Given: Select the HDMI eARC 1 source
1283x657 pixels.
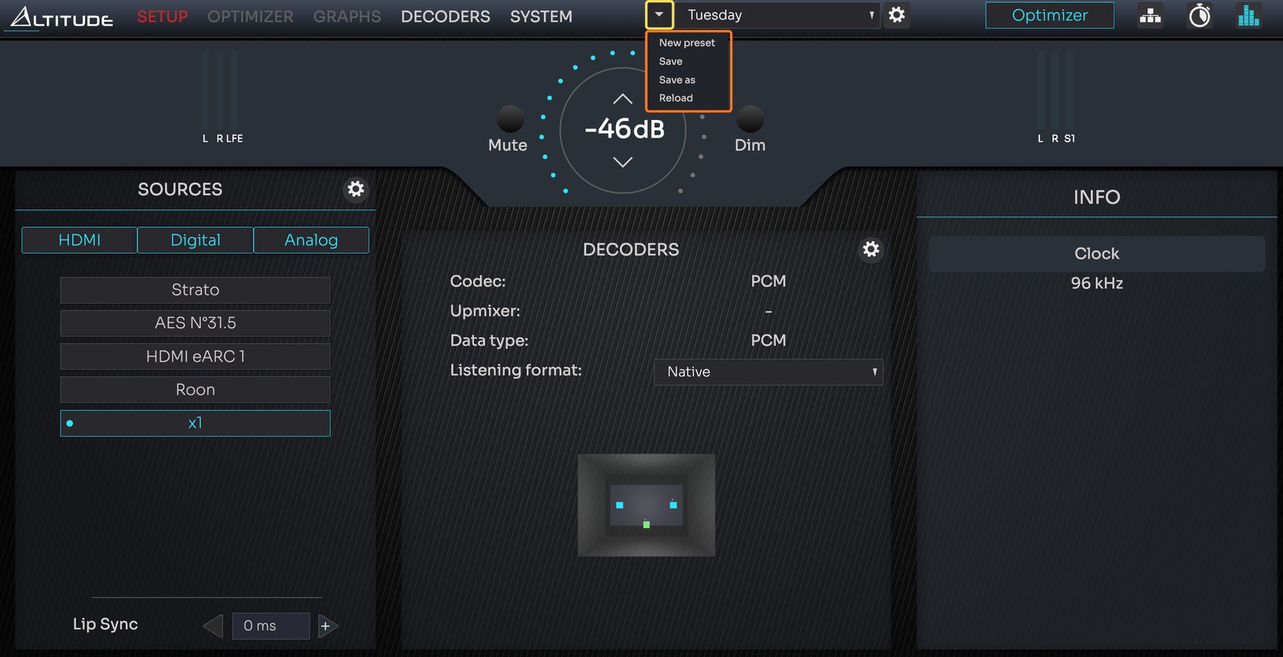Looking at the screenshot, I should [x=195, y=356].
